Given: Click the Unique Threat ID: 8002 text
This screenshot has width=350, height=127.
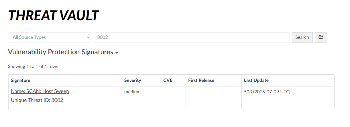Looking at the screenshot, I should 37,100.
